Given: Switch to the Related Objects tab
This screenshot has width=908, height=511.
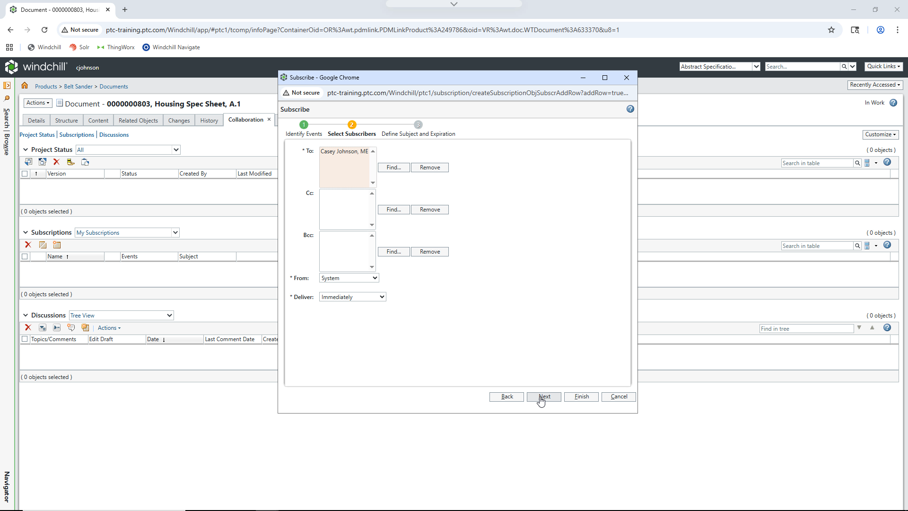Looking at the screenshot, I should (138, 120).
